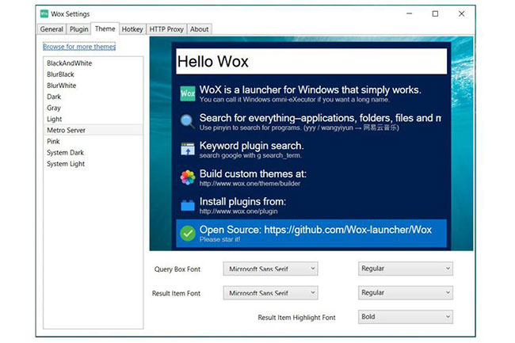Click the 'WoX is a launcher' result
This screenshot has width=515, height=343.
311,93
